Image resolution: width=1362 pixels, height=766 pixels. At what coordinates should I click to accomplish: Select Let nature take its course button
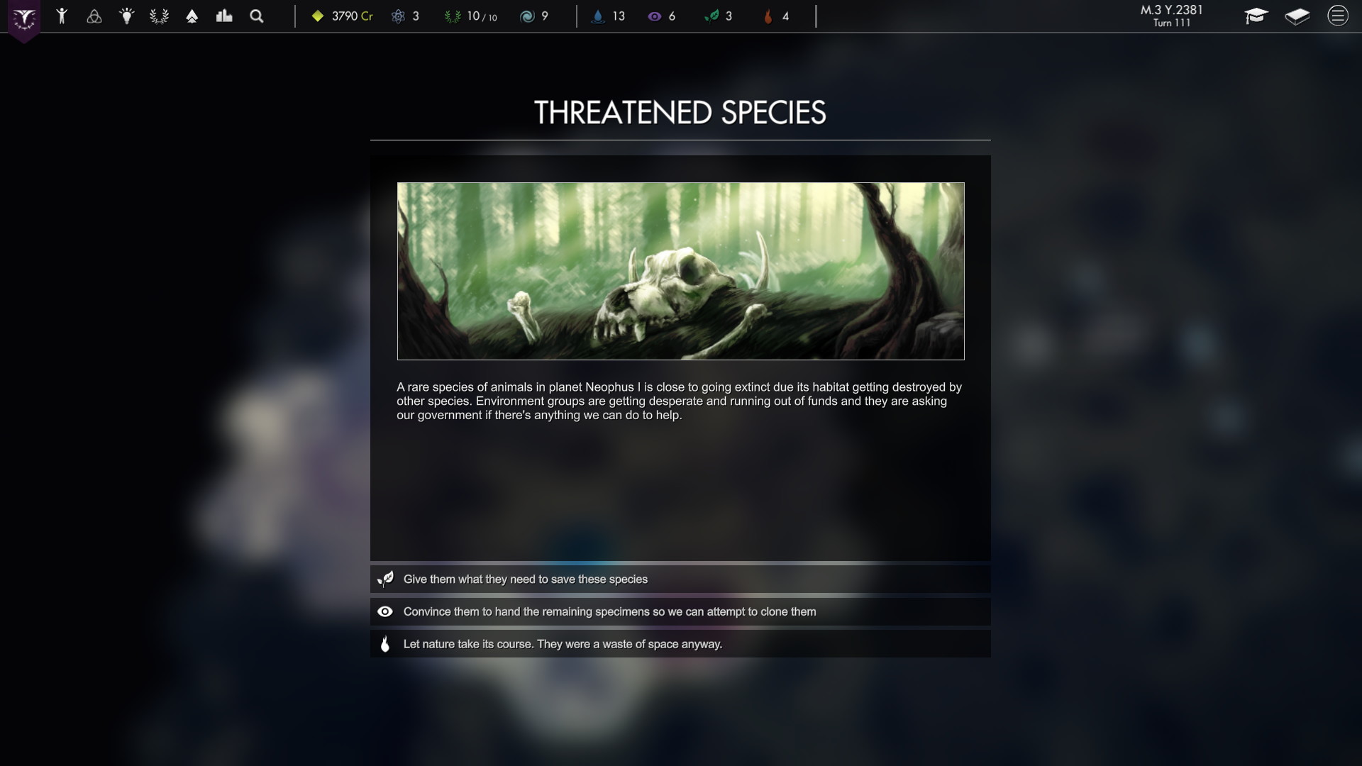(x=681, y=643)
